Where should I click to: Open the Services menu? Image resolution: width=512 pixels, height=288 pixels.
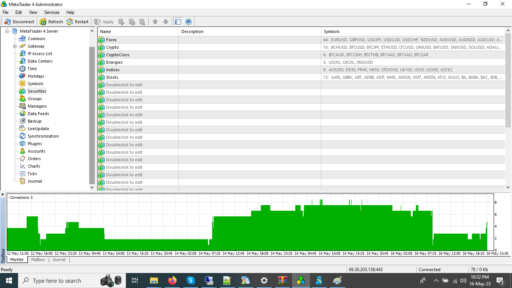pyautogui.click(x=52, y=12)
